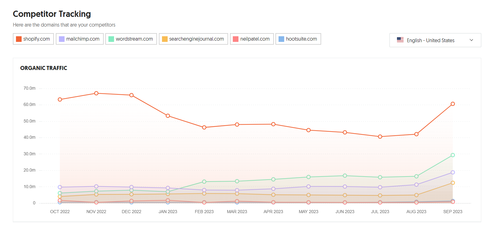Select shopify NOV 2022 peak data point
The width and height of the screenshot is (496, 225).
96,93
